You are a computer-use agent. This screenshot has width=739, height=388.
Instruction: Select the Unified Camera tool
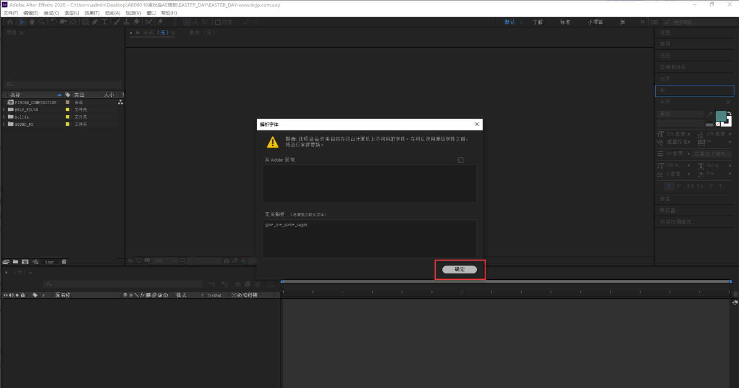[x=63, y=22]
